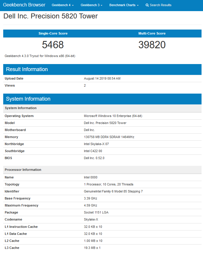Click the L2 Cache value 1.00 MB x 10

tap(93, 241)
